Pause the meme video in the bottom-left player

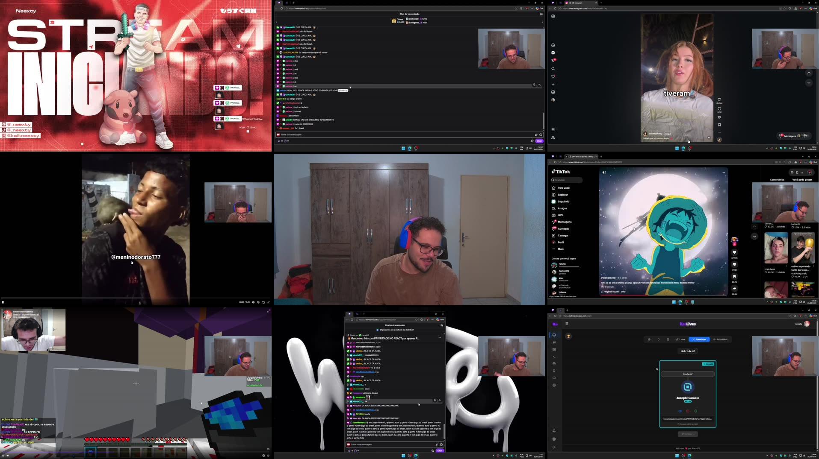pos(3,302)
